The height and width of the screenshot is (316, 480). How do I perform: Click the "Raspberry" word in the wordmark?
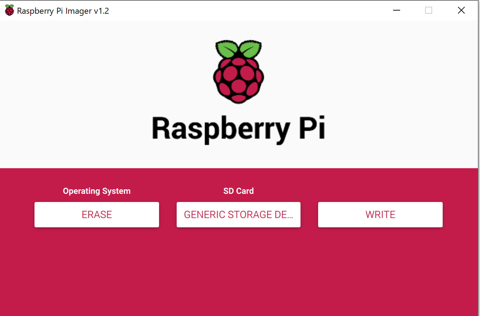tap(221, 129)
